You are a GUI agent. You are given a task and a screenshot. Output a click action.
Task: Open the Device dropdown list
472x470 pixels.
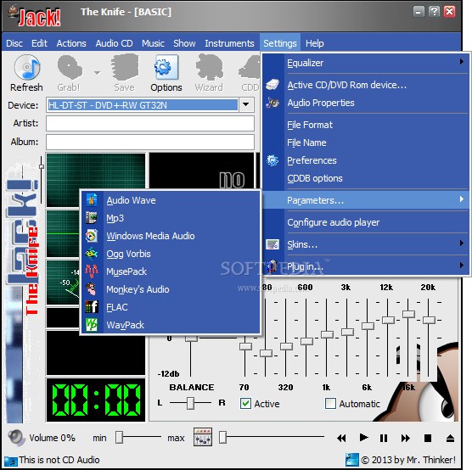246,104
